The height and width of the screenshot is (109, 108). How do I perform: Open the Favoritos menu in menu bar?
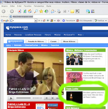(x=28, y=6)
